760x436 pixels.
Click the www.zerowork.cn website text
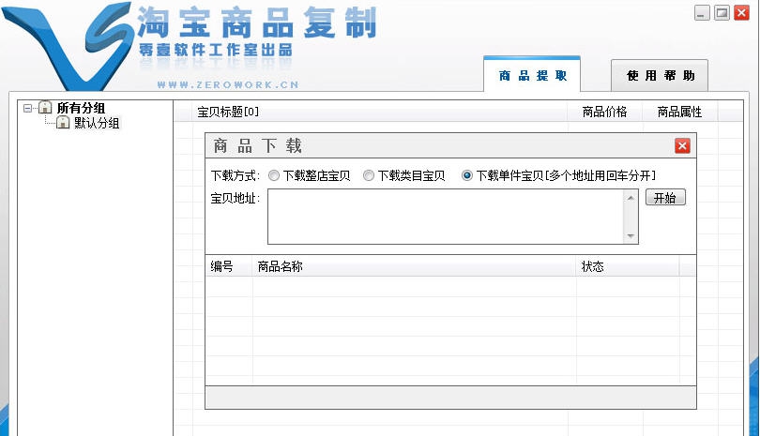(228, 84)
